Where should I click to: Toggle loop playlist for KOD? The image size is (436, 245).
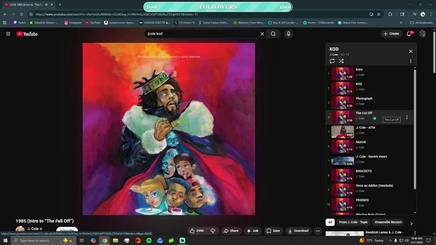[332, 61]
